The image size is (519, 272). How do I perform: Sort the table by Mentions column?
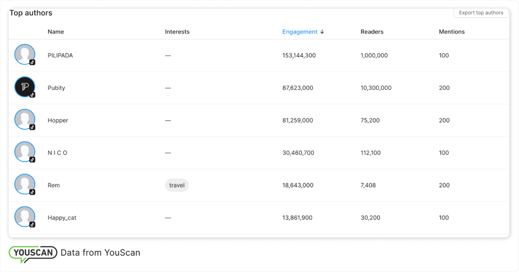pos(452,32)
